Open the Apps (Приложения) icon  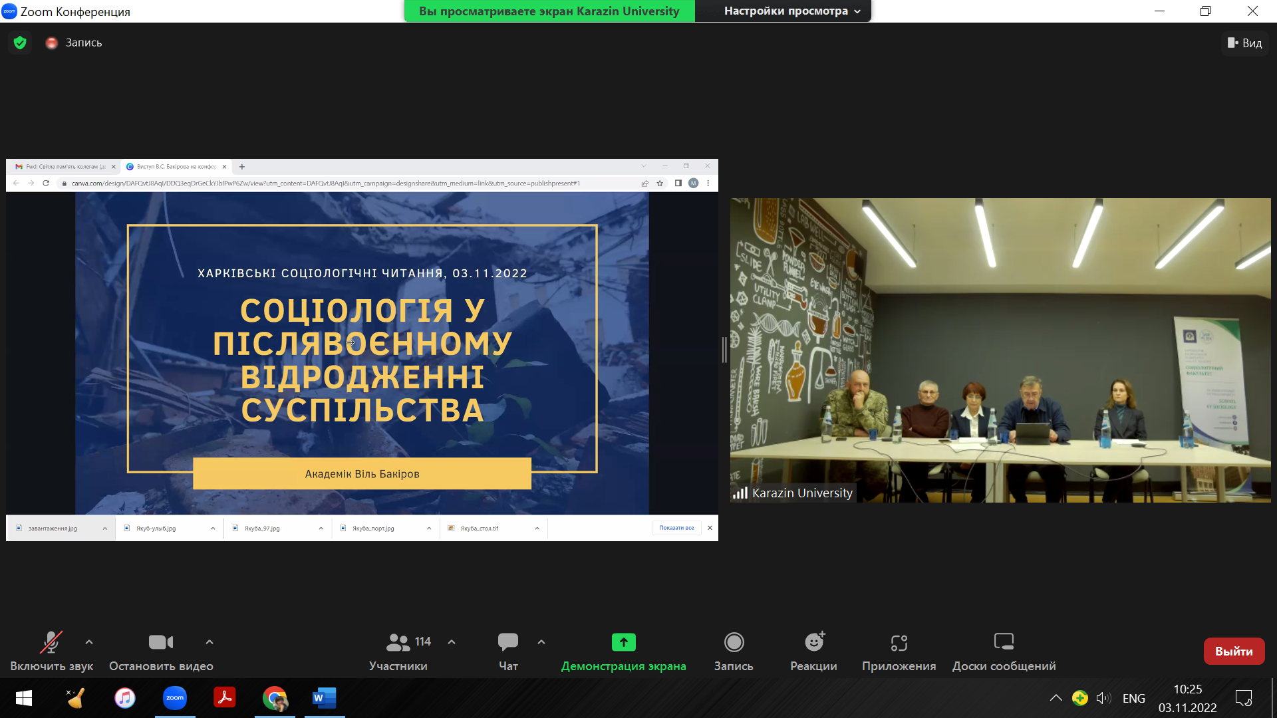[x=899, y=642]
